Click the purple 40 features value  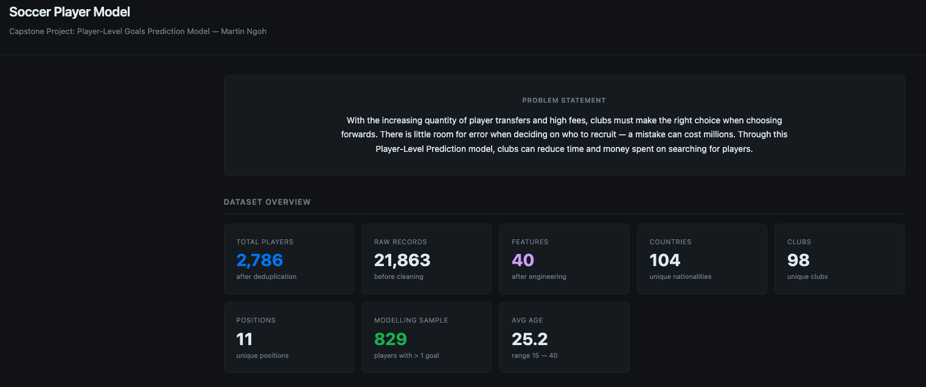pyautogui.click(x=523, y=261)
